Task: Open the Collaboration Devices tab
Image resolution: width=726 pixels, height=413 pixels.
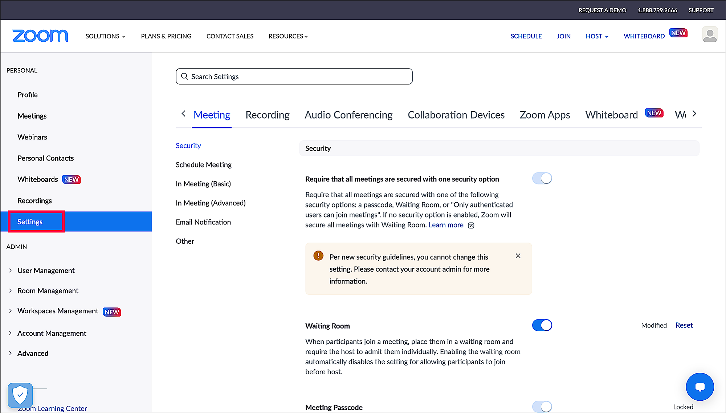Action: [x=456, y=115]
